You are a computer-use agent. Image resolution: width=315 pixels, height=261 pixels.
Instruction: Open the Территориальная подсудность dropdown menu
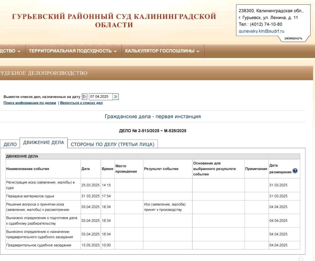click(x=73, y=51)
